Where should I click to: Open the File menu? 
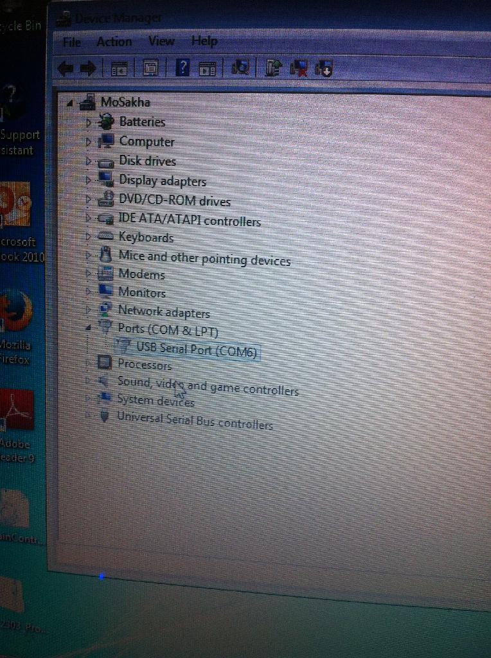point(72,42)
